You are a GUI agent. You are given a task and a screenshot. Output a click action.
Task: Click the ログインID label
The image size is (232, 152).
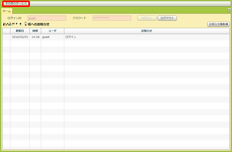point(14,18)
